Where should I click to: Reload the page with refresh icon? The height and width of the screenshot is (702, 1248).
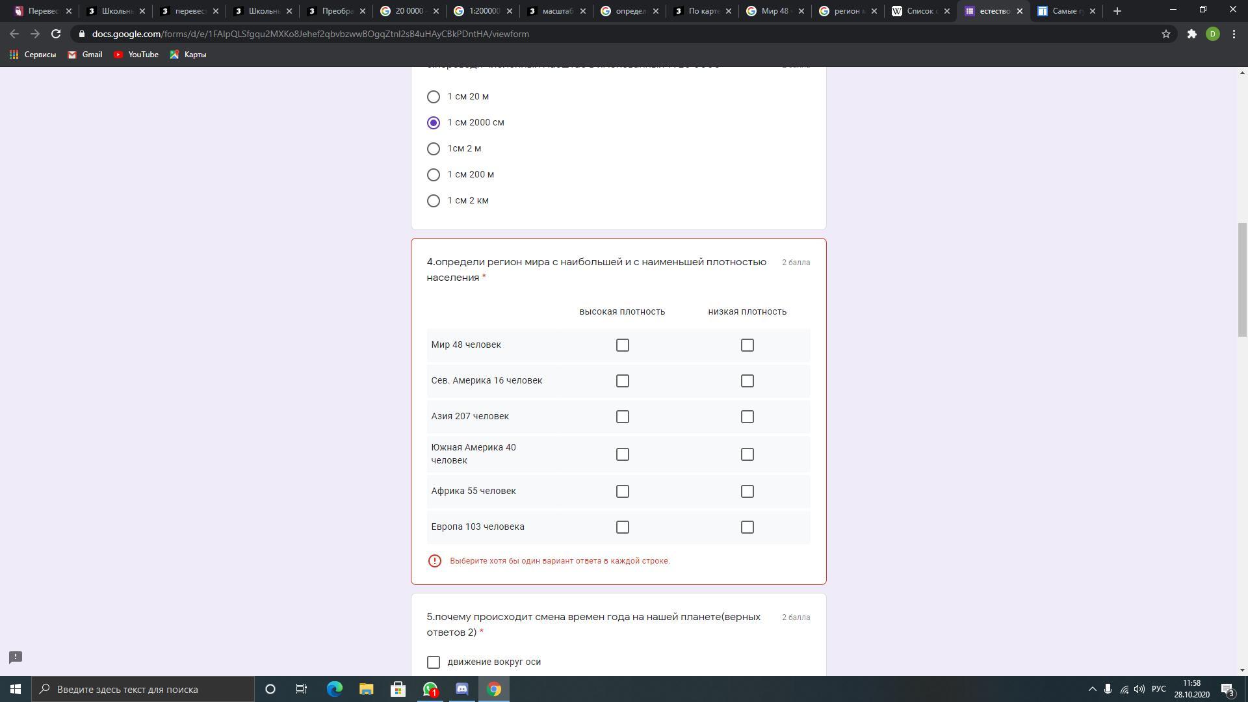click(x=56, y=34)
